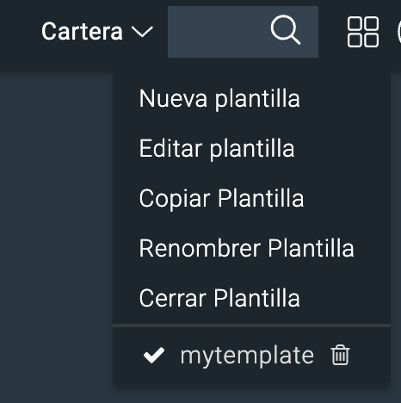Collapse the Cartera dropdown chevron
401x403 pixels.
(x=142, y=32)
